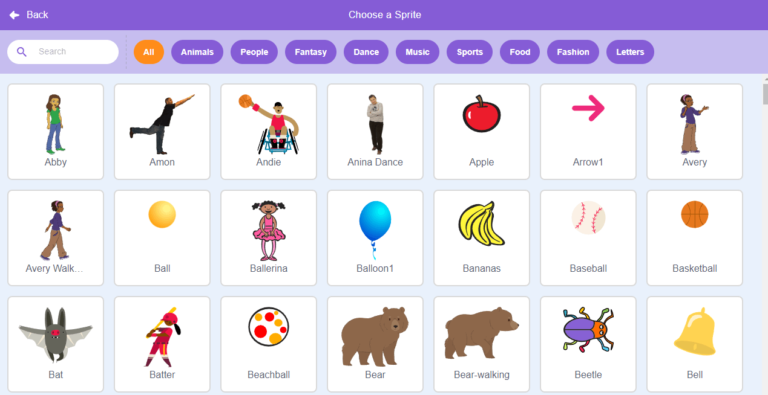Open the Food category
This screenshot has width=768, height=395.
(x=520, y=52)
